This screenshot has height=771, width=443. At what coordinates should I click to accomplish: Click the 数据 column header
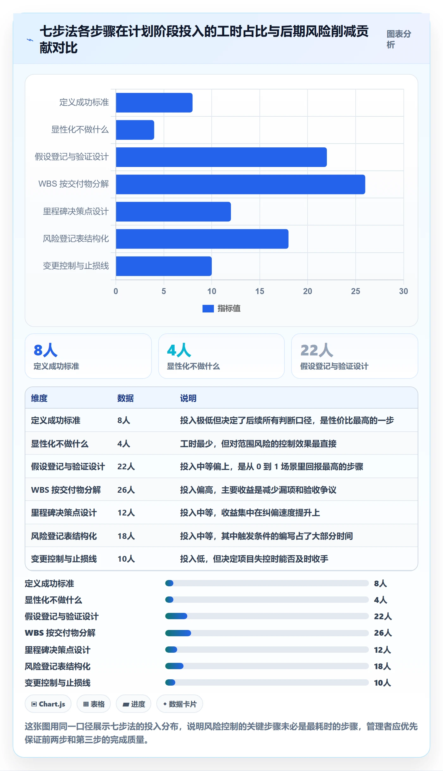pyautogui.click(x=126, y=398)
